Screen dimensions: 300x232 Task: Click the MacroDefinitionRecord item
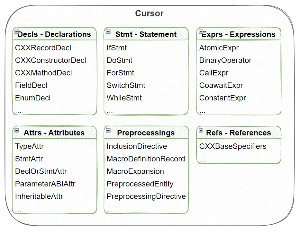point(146,159)
